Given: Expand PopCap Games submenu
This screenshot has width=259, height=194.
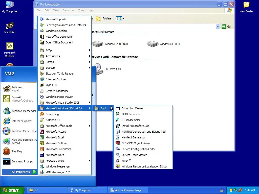Looking at the screenshot, I should 65,161.
